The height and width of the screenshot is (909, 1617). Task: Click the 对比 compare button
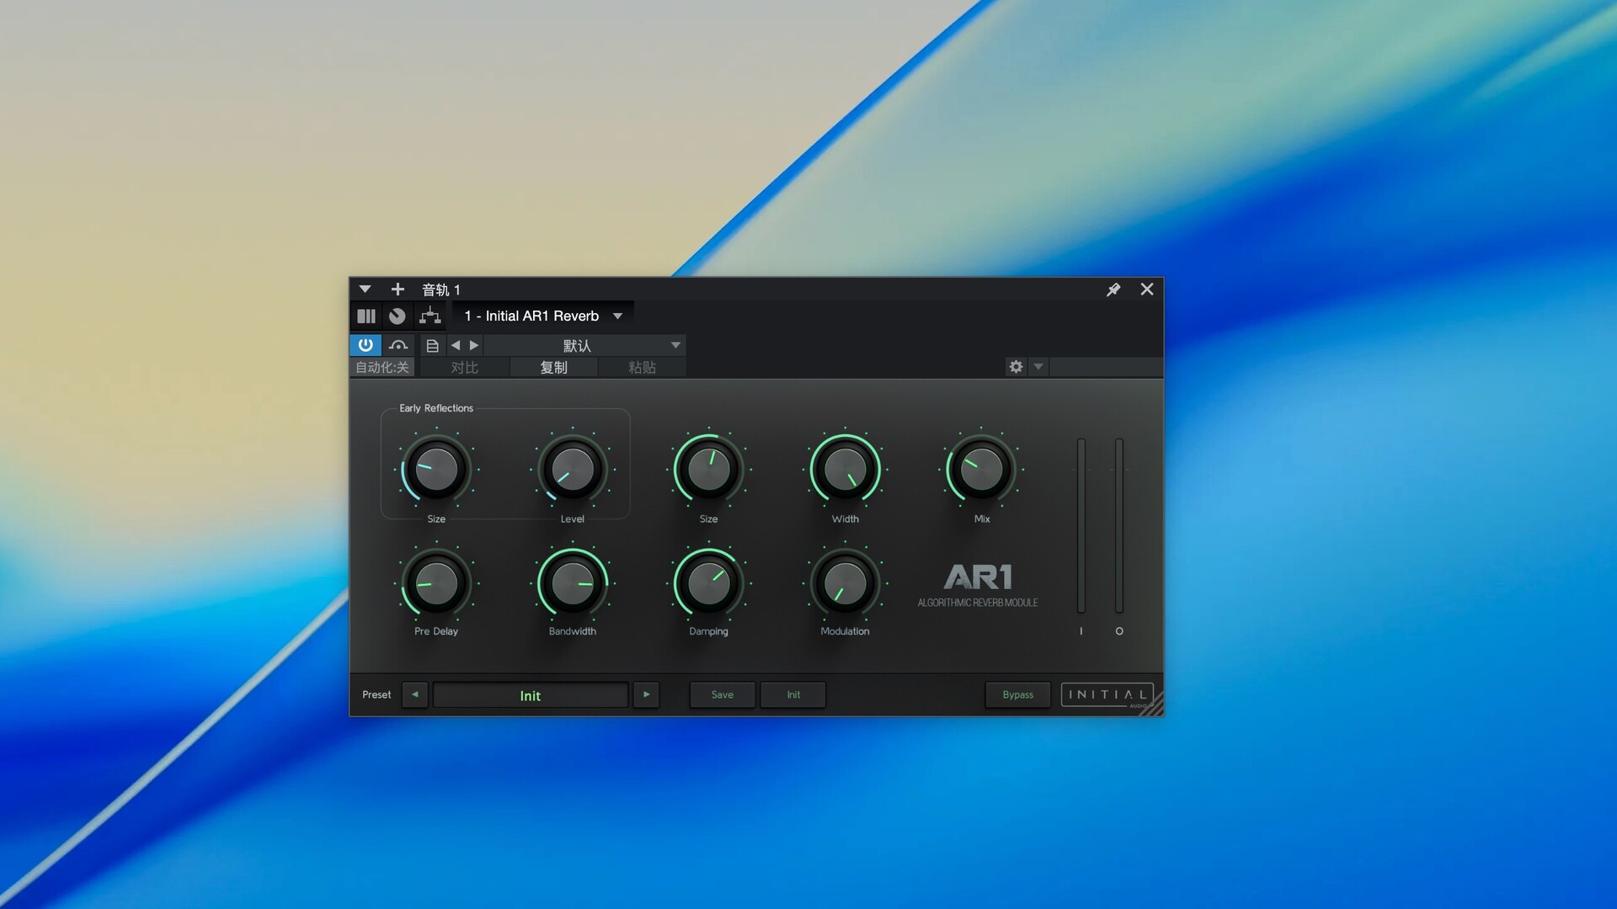click(464, 368)
